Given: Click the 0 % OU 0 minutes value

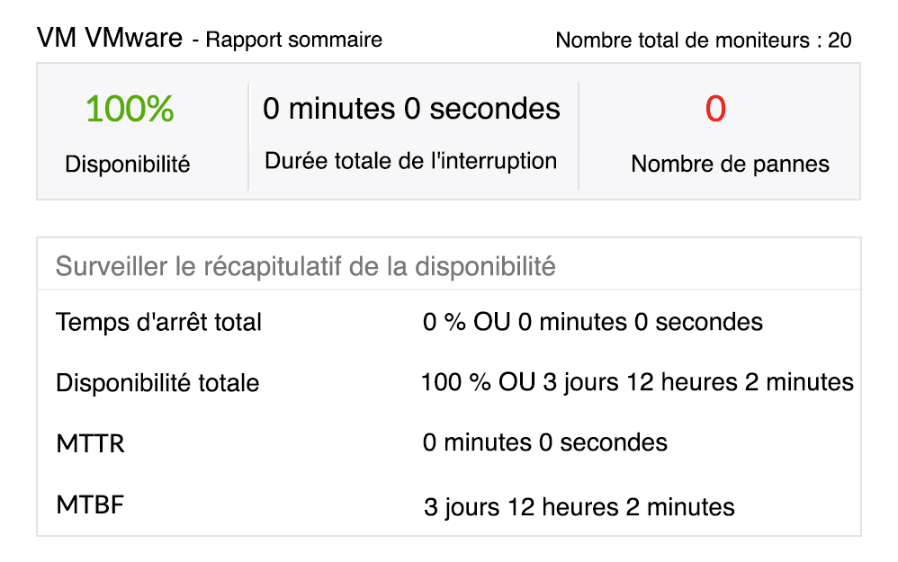Looking at the screenshot, I should click(592, 321).
